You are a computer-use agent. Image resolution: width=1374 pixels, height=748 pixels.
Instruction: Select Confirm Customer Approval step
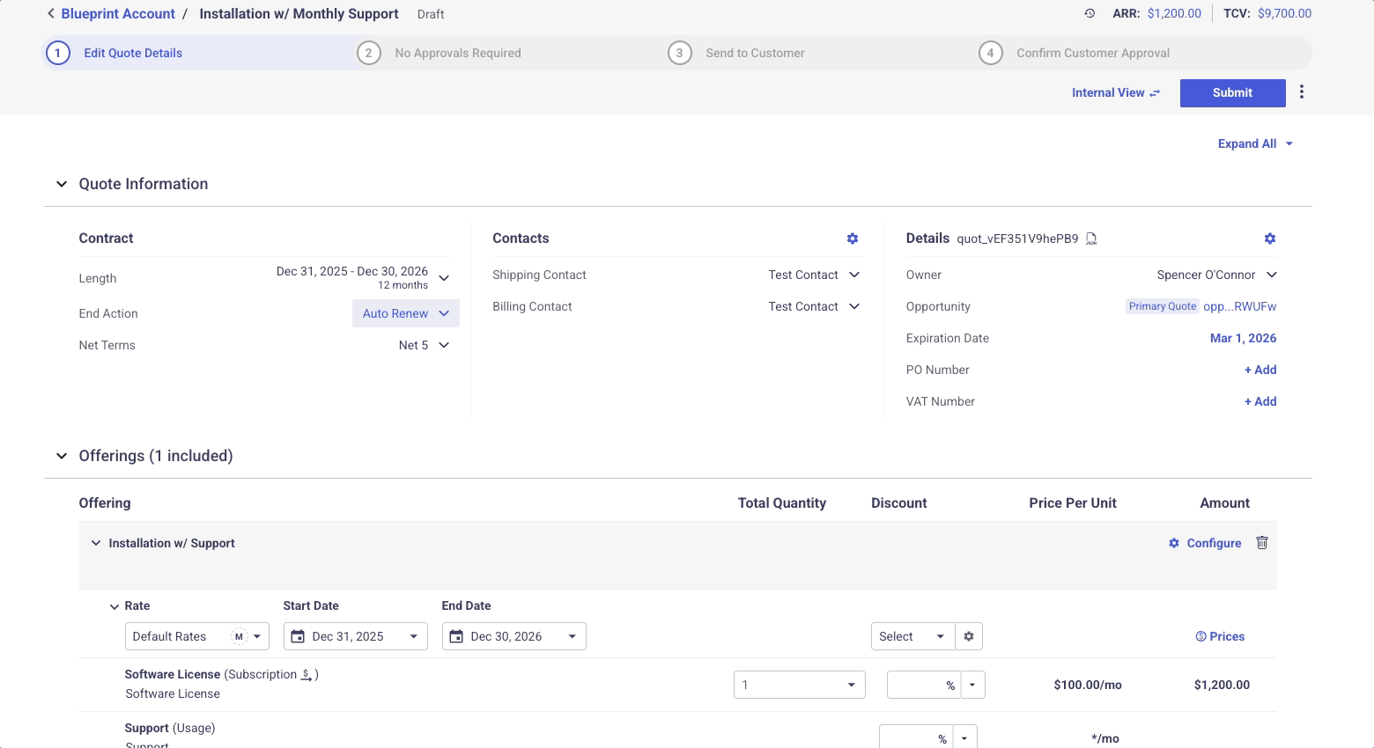point(1093,53)
